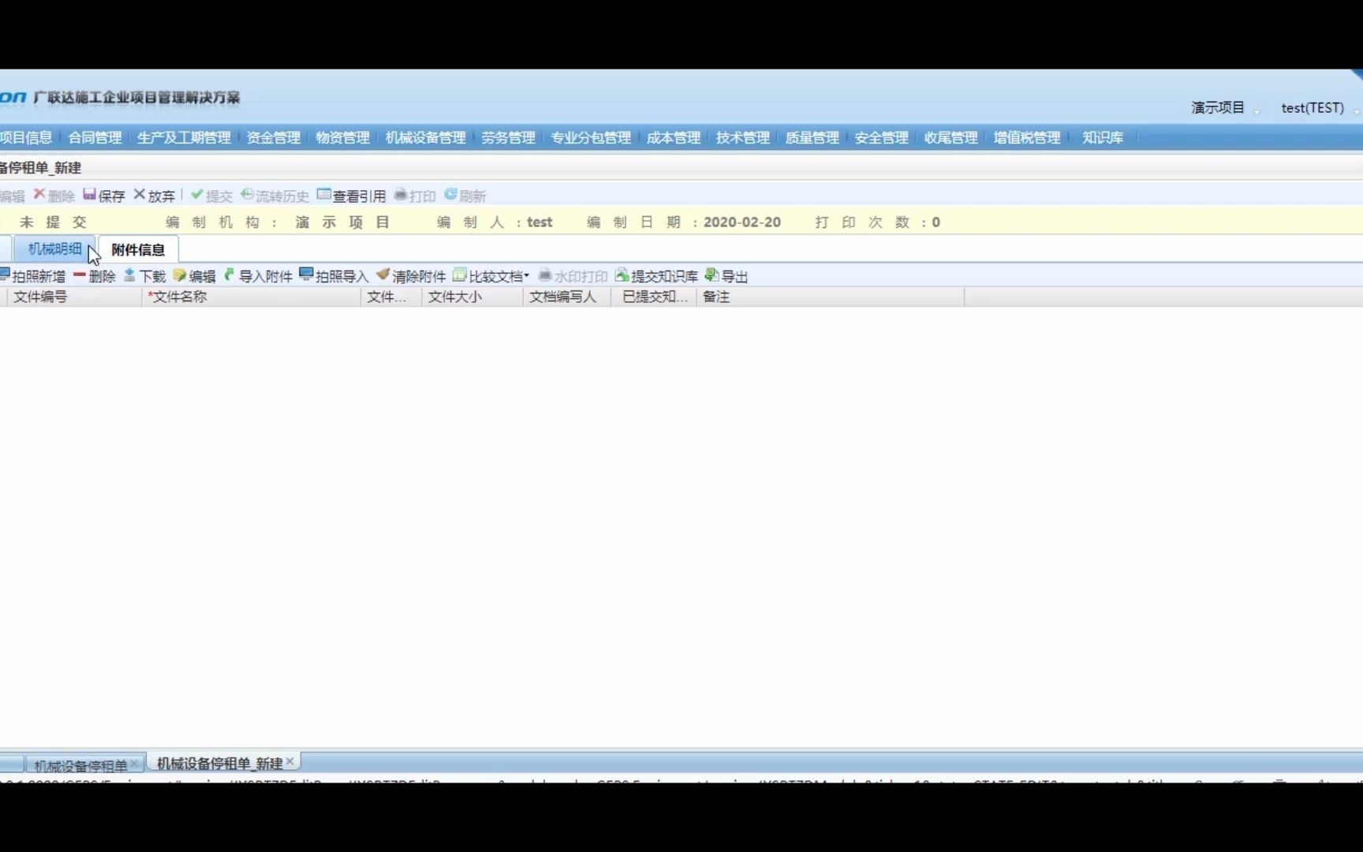The height and width of the screenshot is (852, 1363).
Task: Open 机械设备管理 menu
Action: 425,137
